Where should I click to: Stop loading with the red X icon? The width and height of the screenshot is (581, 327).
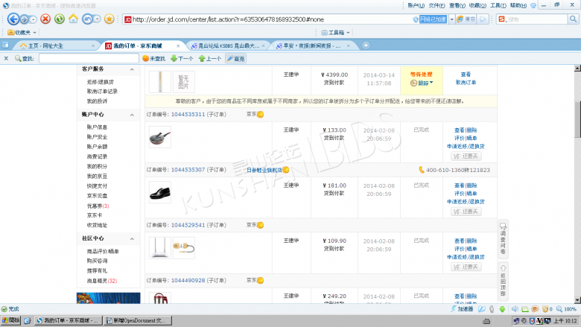tap(45, 19)
